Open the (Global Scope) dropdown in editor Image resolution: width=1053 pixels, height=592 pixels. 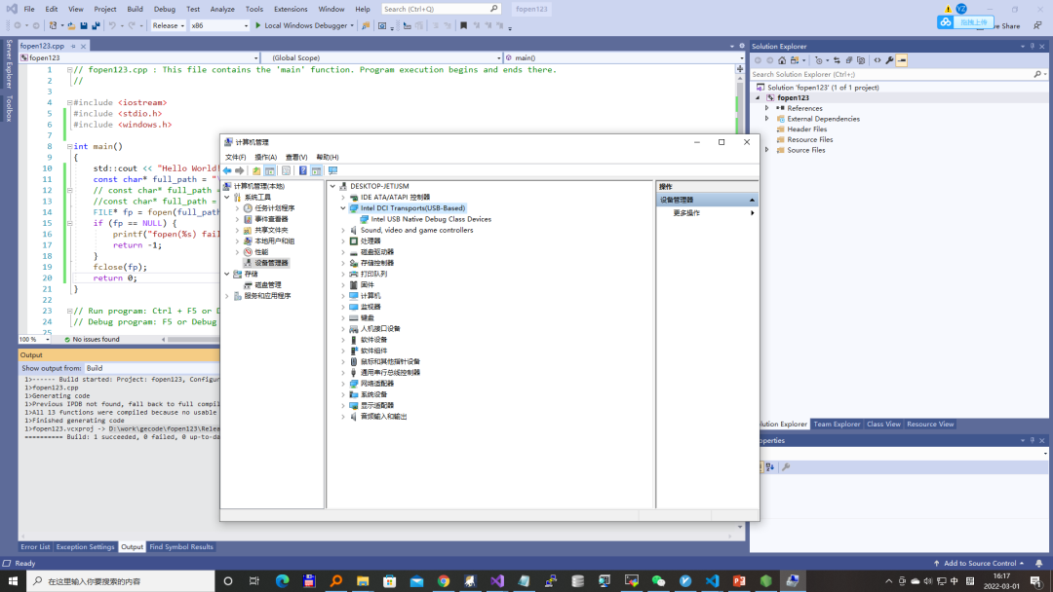(383, 57)
